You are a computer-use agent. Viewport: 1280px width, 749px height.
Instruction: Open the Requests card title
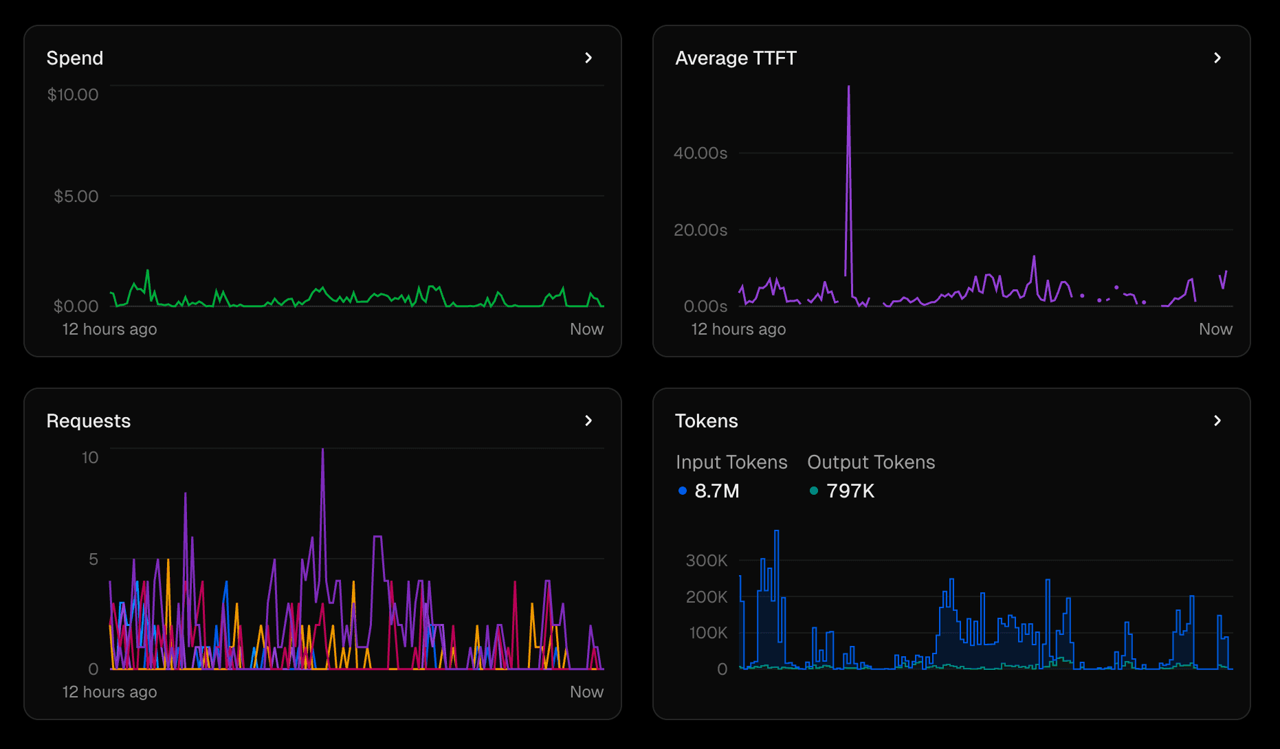click(88, 421)
